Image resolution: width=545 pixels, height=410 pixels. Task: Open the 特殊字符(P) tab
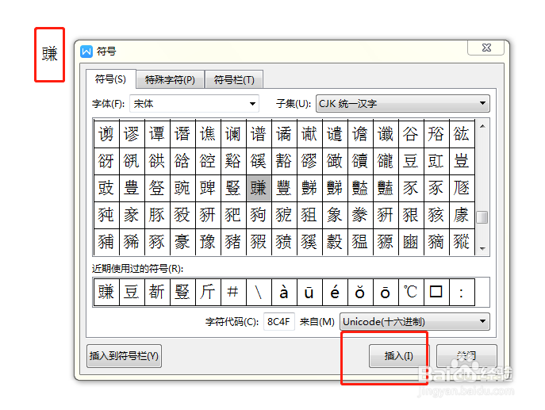[x=170, y=80]
